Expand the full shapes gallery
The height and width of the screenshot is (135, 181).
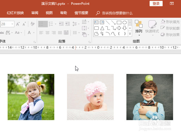[x=130, y=34]
